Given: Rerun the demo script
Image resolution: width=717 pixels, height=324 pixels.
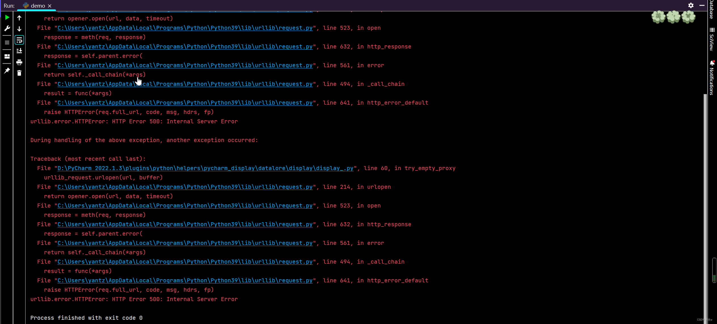Looking at the screenshot, I should (7, 18).
